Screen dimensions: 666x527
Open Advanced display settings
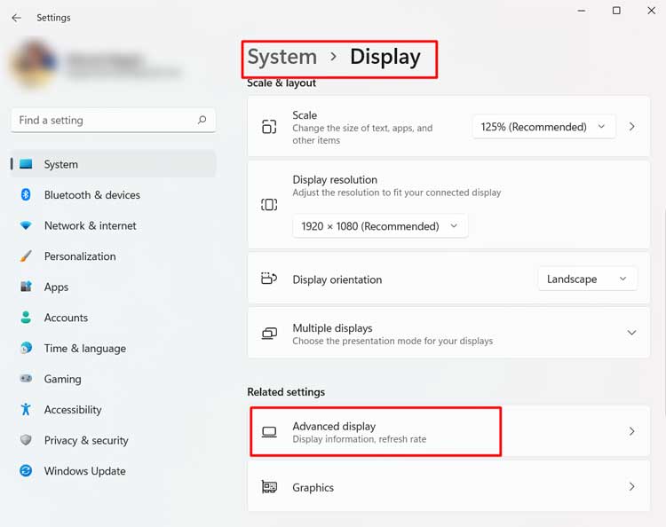click(448, 431)
